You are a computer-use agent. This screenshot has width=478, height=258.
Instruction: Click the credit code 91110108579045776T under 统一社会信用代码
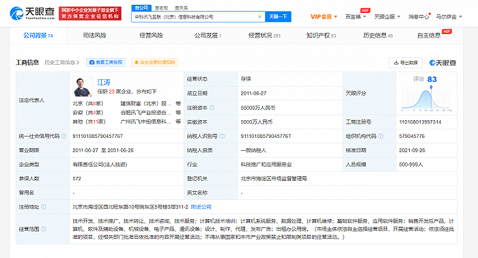(x=98, y=136)
